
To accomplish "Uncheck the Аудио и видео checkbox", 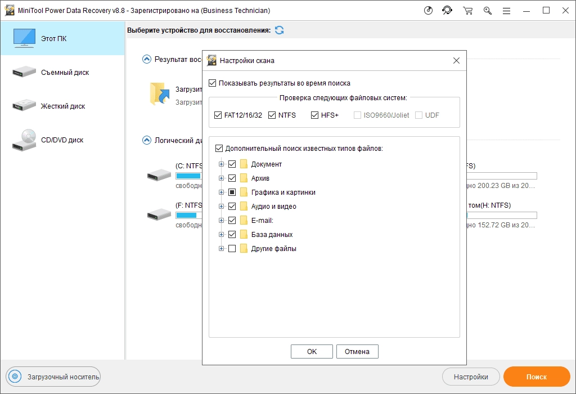I will [232, 206].
